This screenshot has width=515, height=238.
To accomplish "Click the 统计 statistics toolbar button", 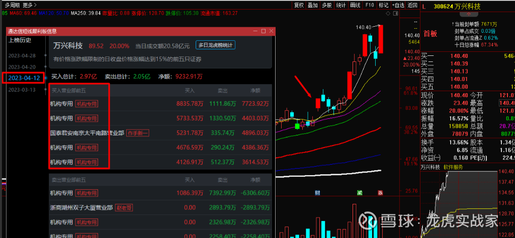I will tap(341, 5).
